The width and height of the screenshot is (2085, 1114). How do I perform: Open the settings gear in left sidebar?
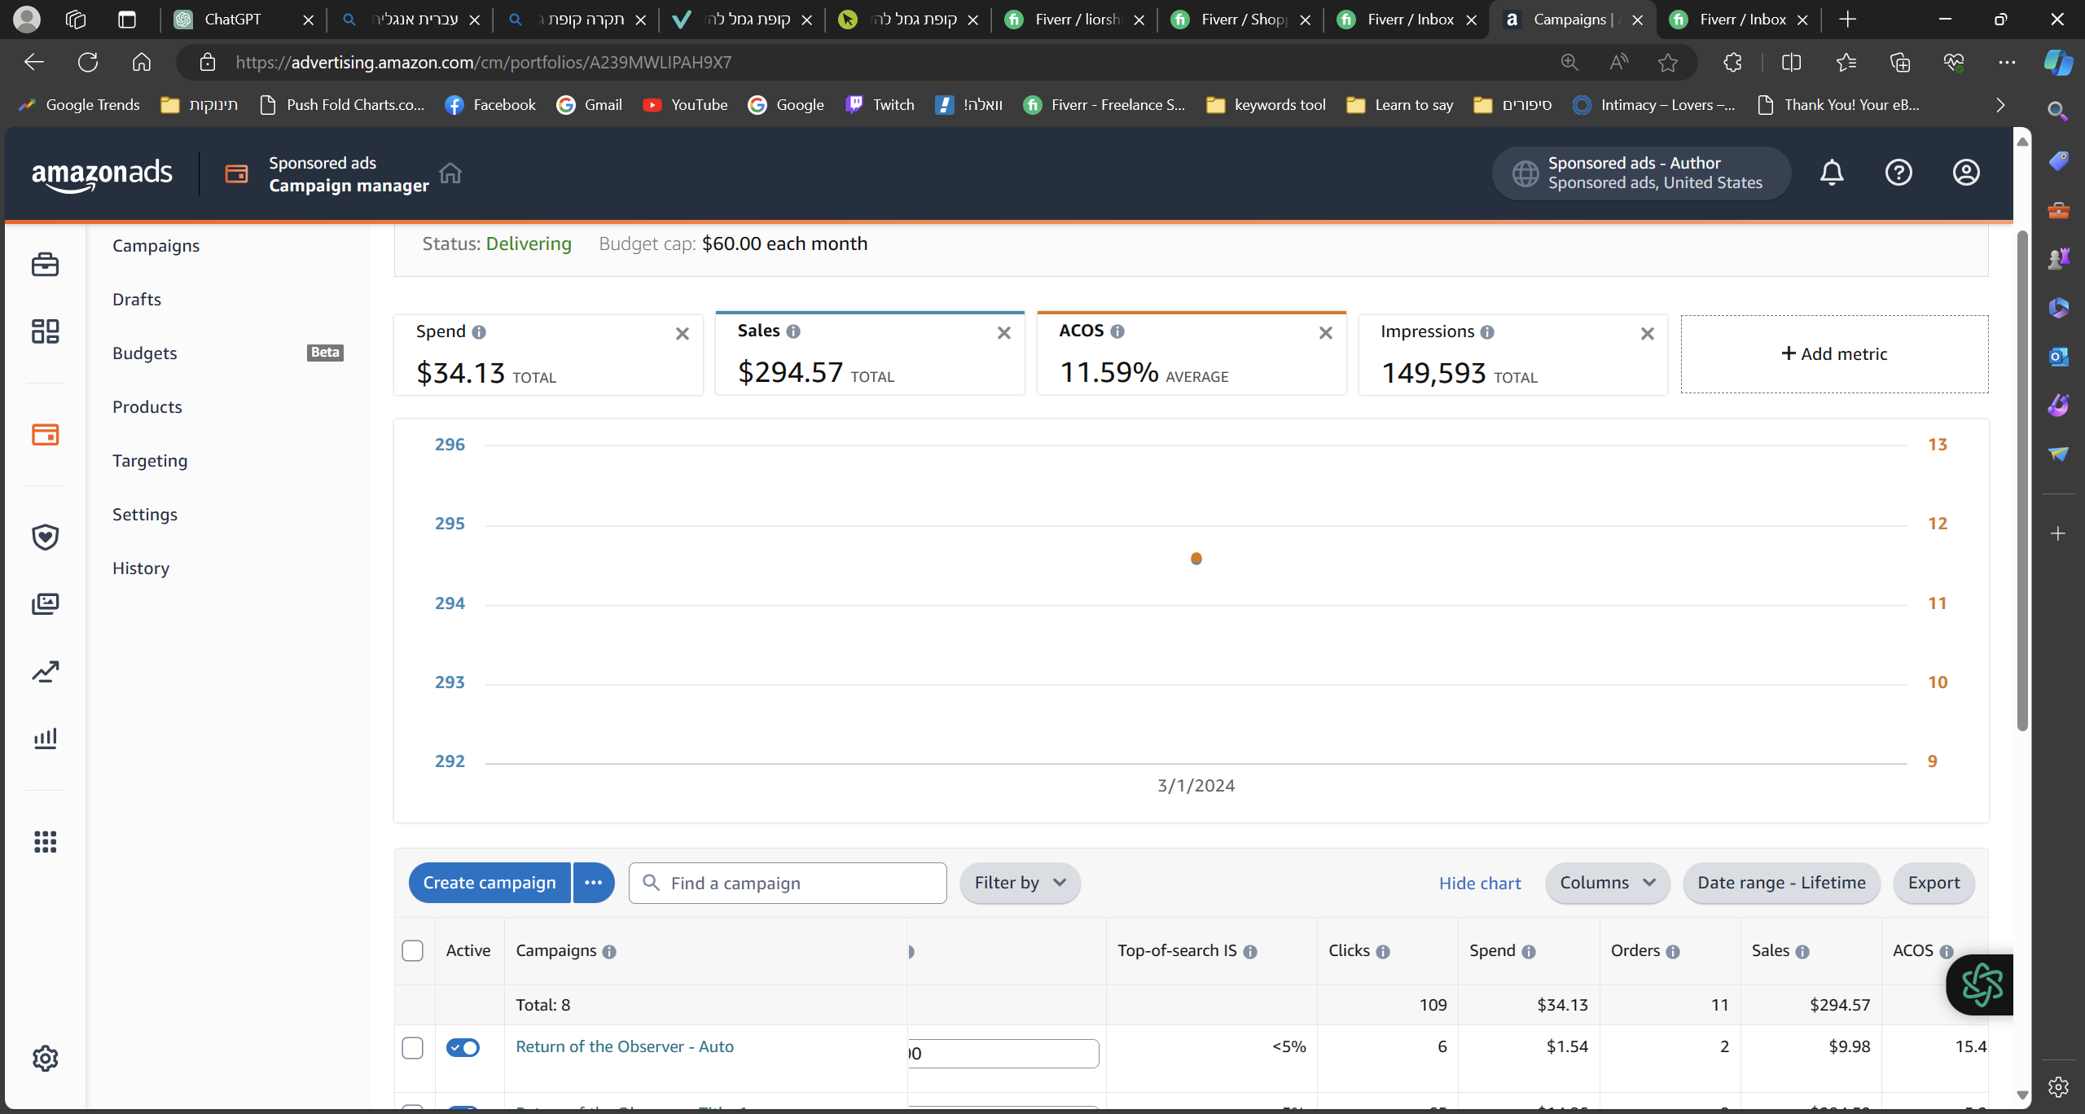[45, 1058]
